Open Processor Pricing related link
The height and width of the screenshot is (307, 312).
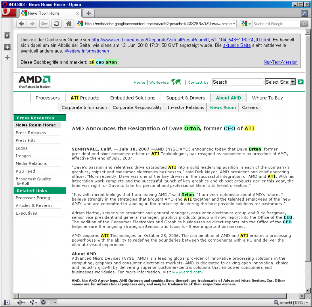coord(33,198)
